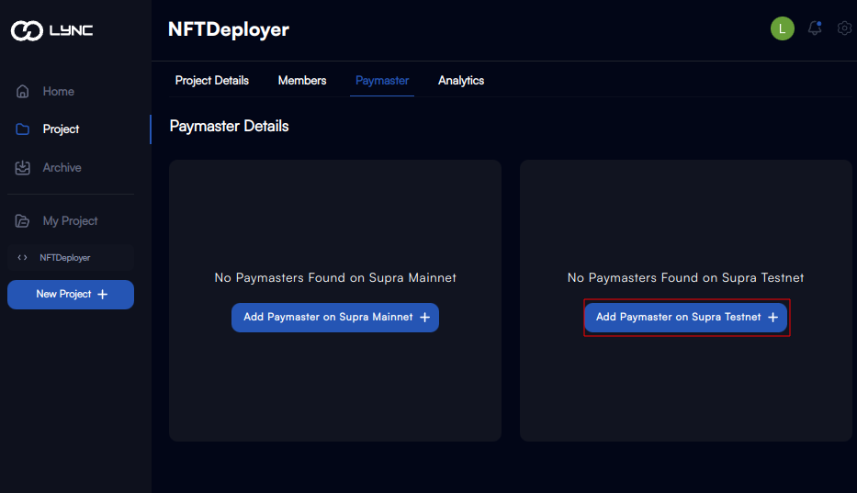Open the Analytics tab

click(461, 81)
